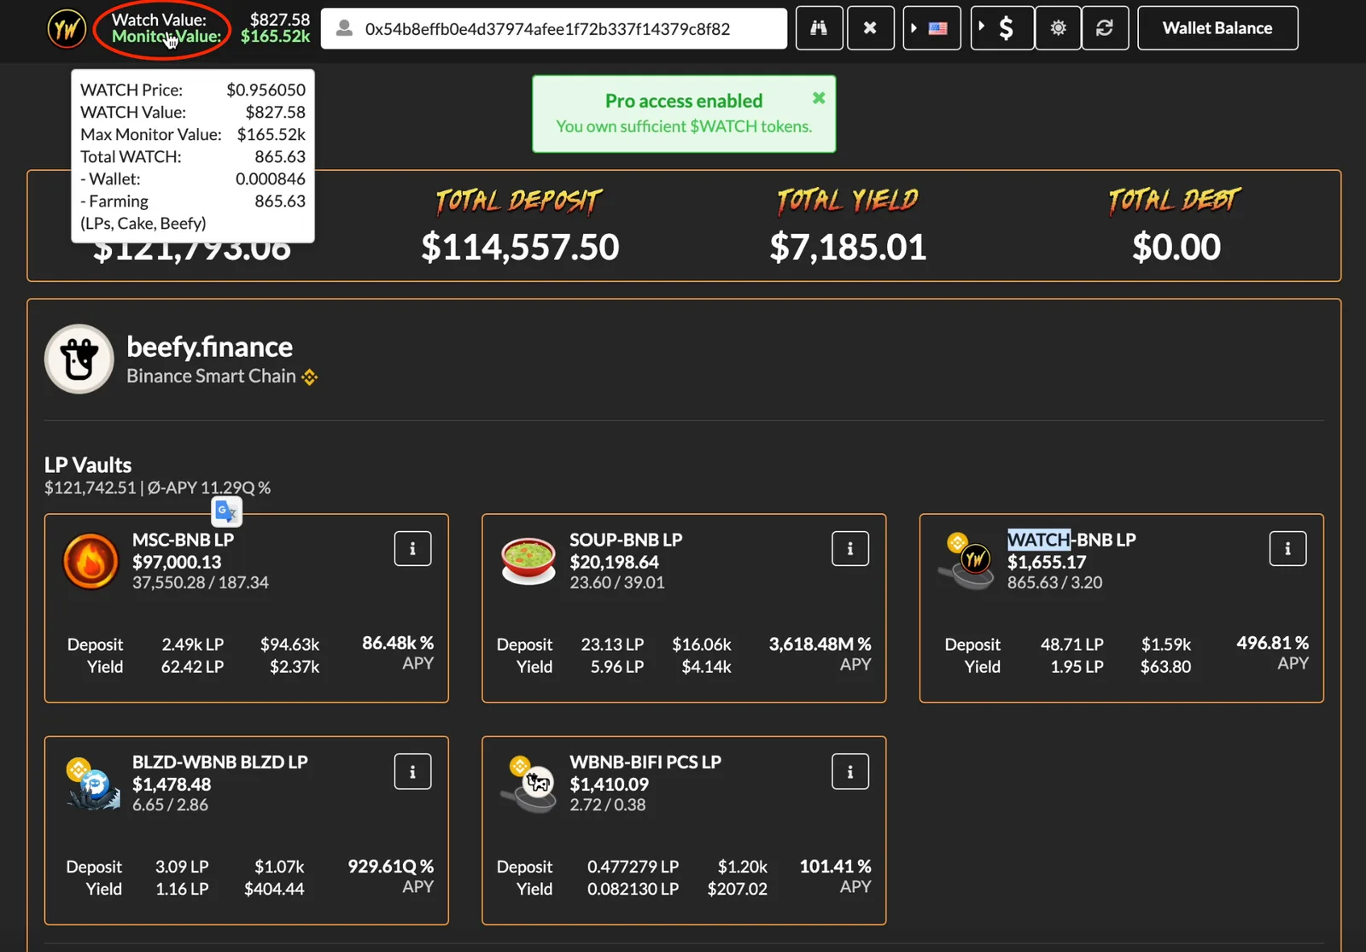The image size is (1366, 952).
Task: Click the 496.81 % APY figure
Action: pyautogui.click(x=1272, y=643)
